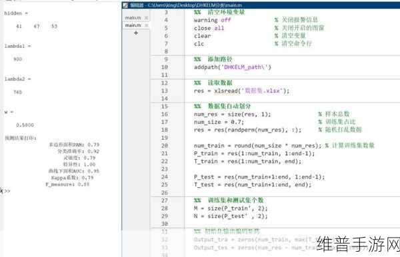Click the '%% 数据集自动划分' section header
This screenshot has height=257, width=400.
[223, 107]
